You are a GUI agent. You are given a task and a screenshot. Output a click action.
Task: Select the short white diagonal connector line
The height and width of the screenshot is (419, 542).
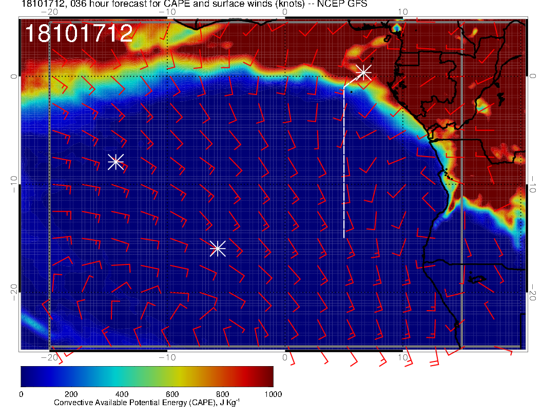pyautogui.click(x=351, y=81)
